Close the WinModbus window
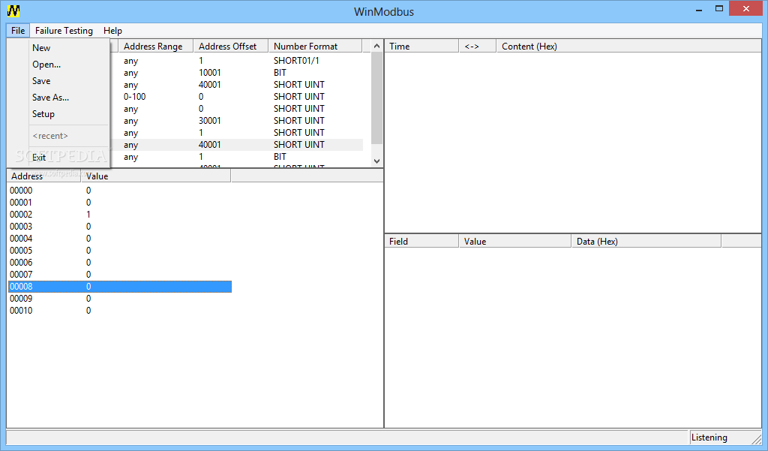Image resolution: width=768 pixels, height=451 pixels. (x=746, y=9)
